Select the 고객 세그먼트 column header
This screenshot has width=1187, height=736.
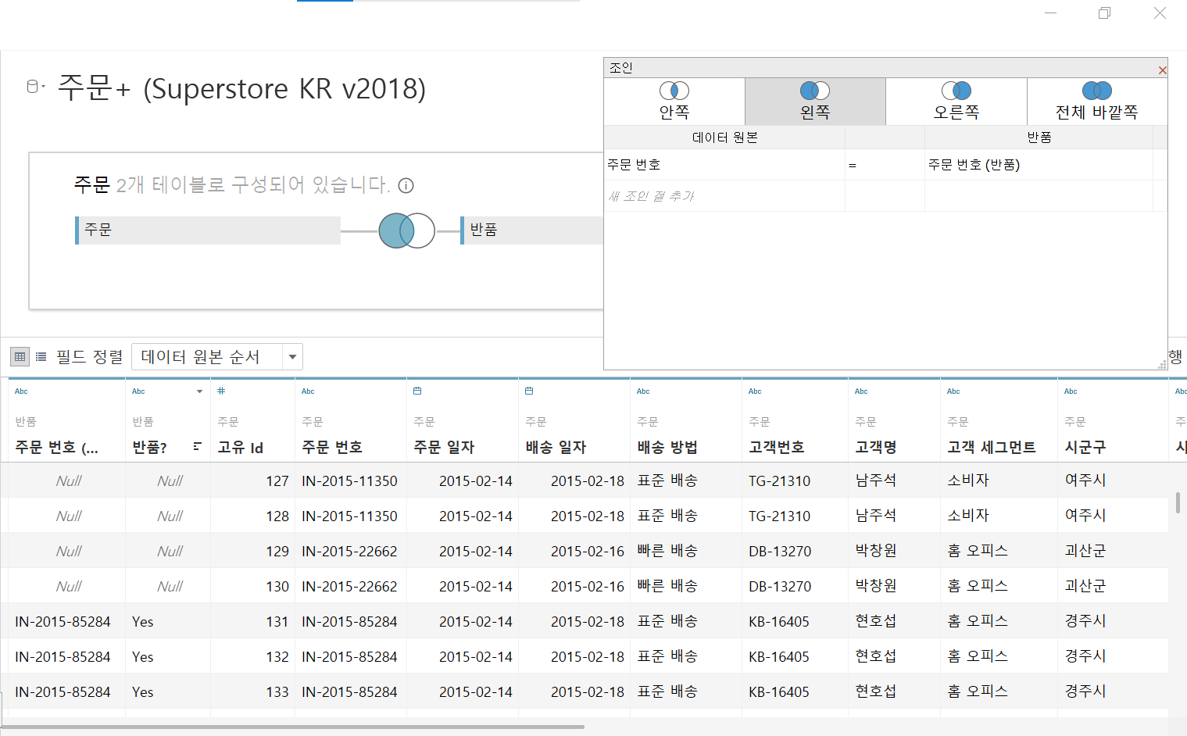[992, 447]
